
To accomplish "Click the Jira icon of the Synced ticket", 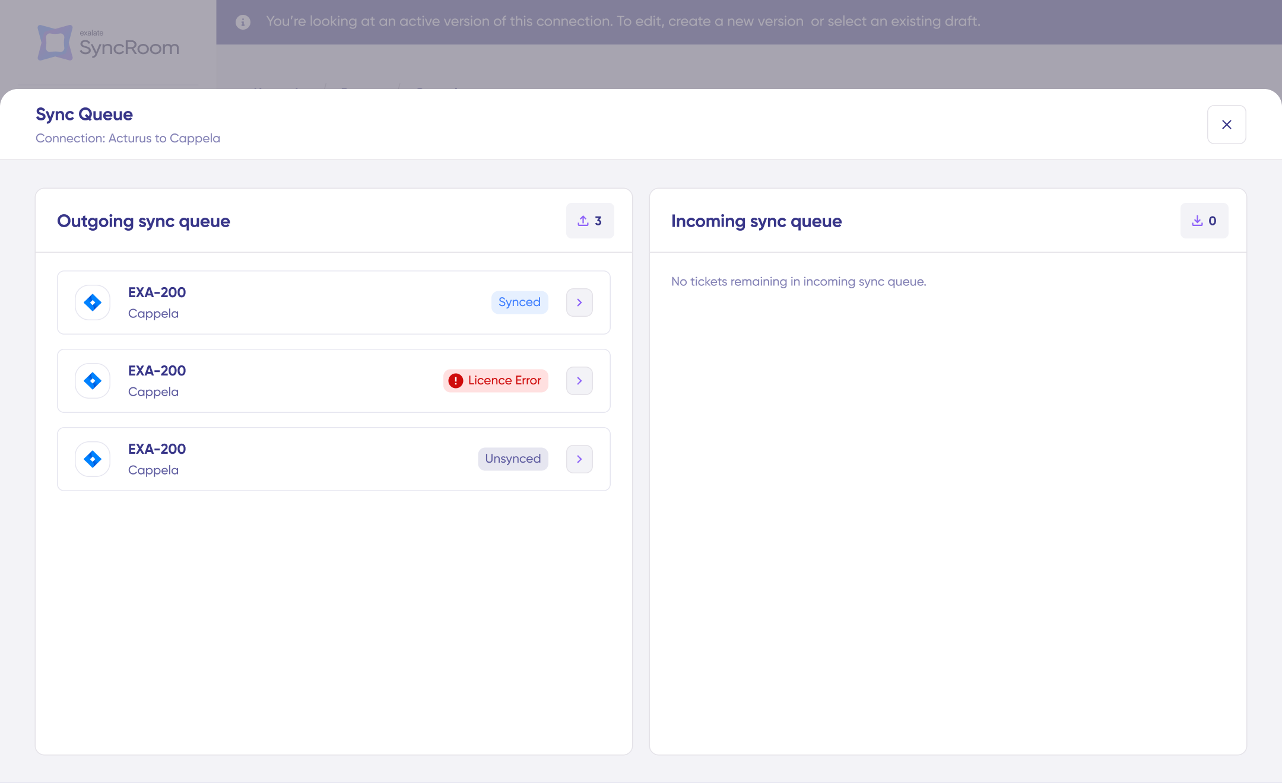I will coord(93,303).
